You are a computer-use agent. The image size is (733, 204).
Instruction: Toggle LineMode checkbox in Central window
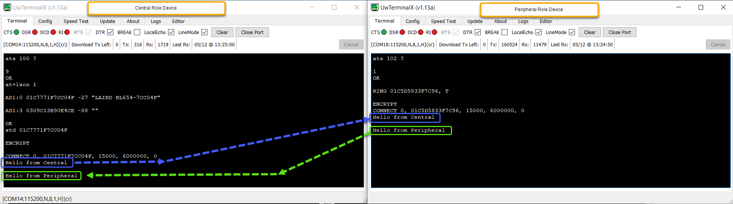[204, 32]
